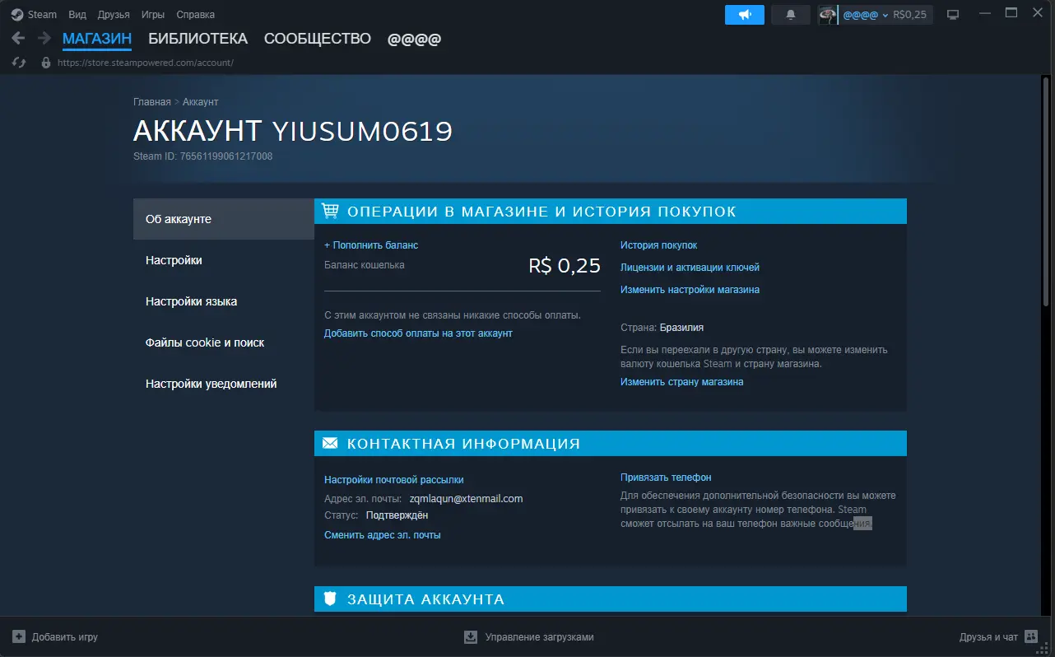1055x657 pixels.
Task: Open the Игры menu
Action: point(153,15)
